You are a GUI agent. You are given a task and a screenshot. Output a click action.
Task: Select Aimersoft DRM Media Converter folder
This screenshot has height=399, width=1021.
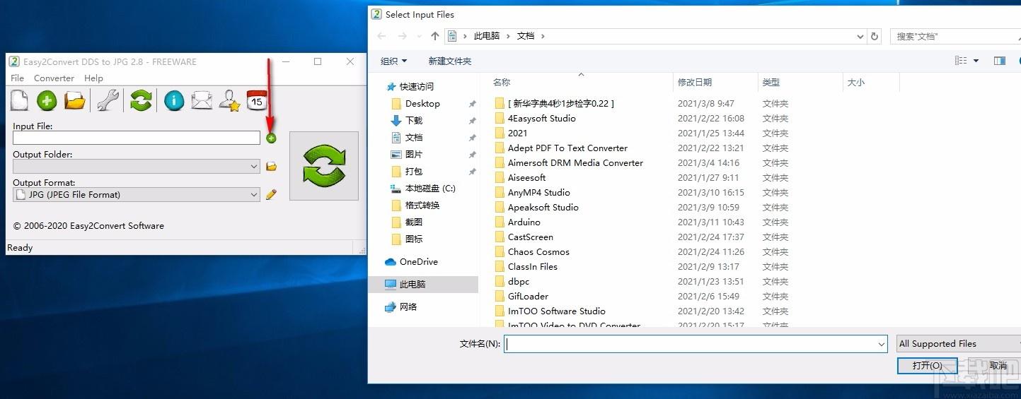(575, 163)
